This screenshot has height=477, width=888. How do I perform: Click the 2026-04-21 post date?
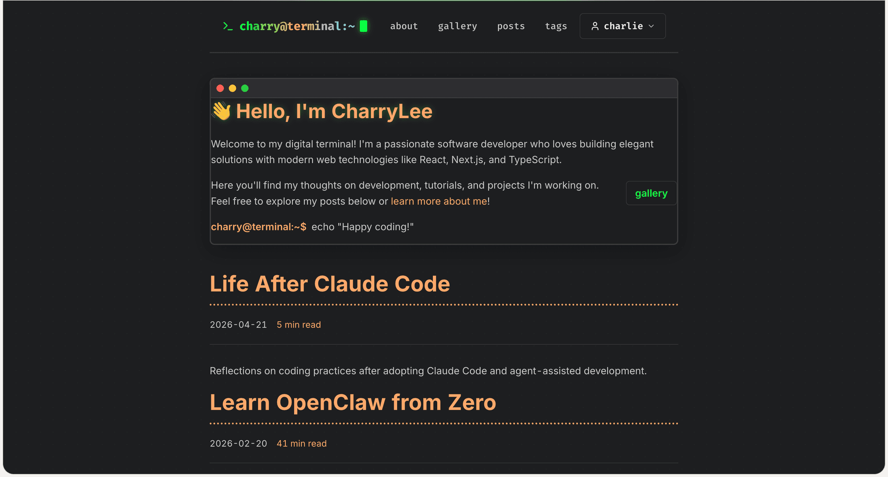(x=239, y=325)
